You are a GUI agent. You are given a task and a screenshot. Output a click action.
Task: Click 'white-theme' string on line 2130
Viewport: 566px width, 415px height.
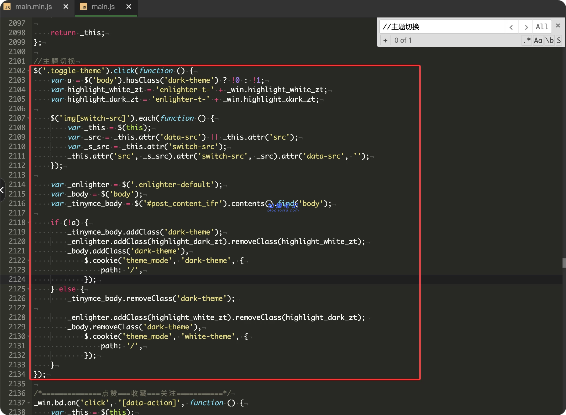tap(208, 337)
